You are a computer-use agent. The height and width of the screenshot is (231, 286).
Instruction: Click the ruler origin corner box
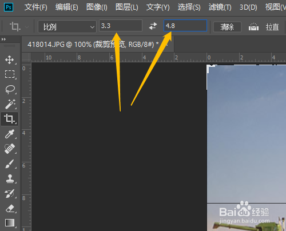pyautogui.click(x=26, y=57)
